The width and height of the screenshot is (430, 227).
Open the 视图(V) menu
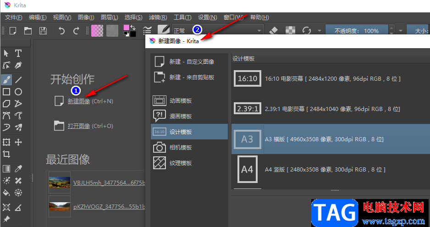click(62, 17)
